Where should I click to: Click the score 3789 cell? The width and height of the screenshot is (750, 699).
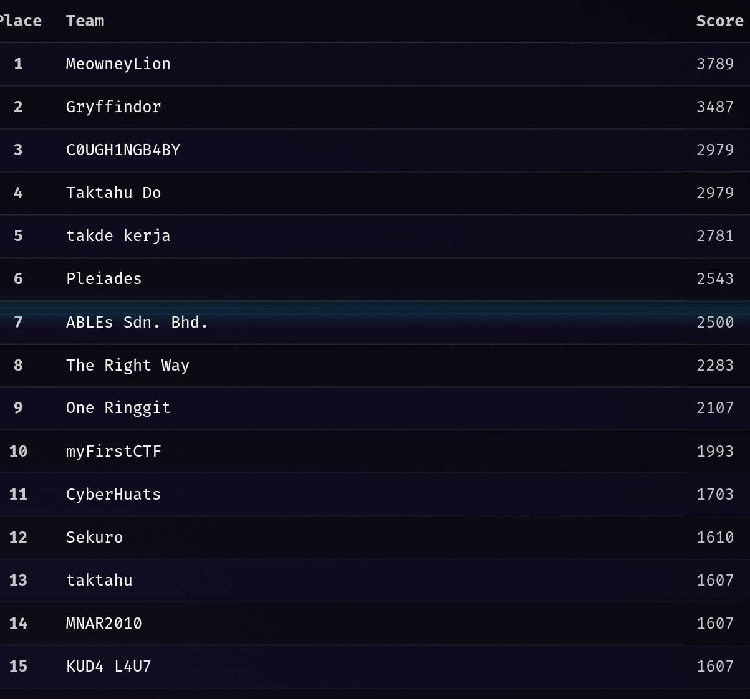click(x=714, y=64)
